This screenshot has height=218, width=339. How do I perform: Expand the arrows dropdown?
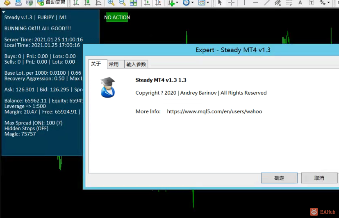click(329, 2)
